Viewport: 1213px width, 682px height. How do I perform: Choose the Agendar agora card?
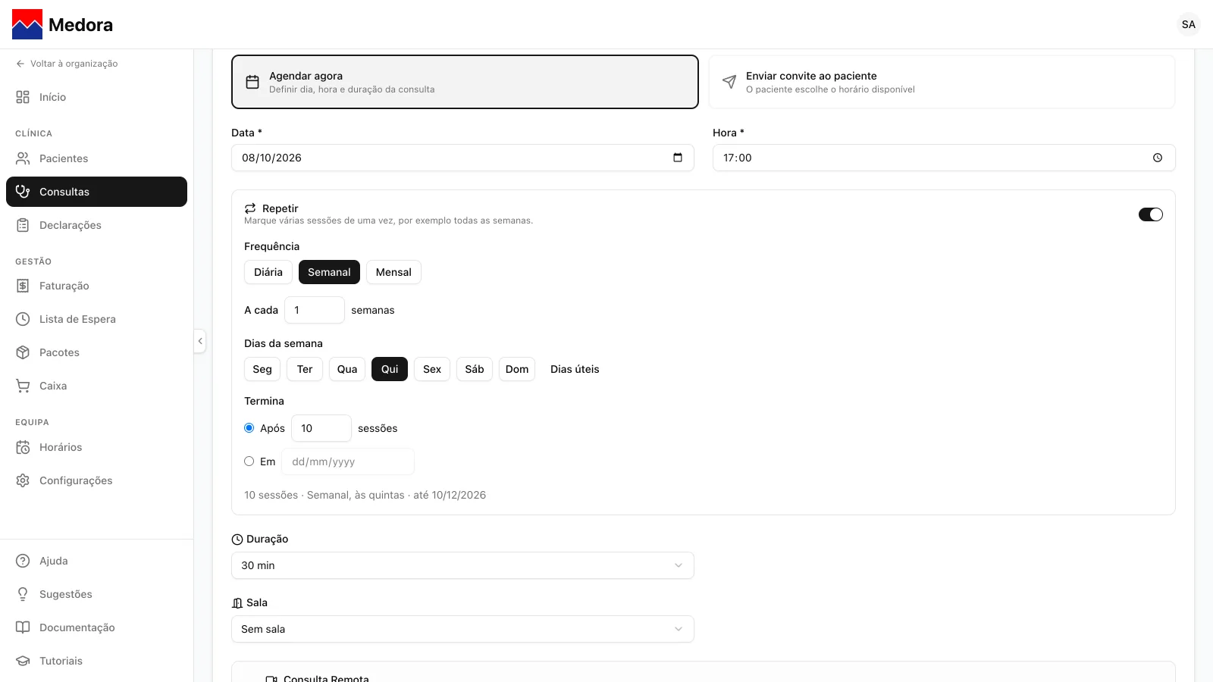pos(465,82)
